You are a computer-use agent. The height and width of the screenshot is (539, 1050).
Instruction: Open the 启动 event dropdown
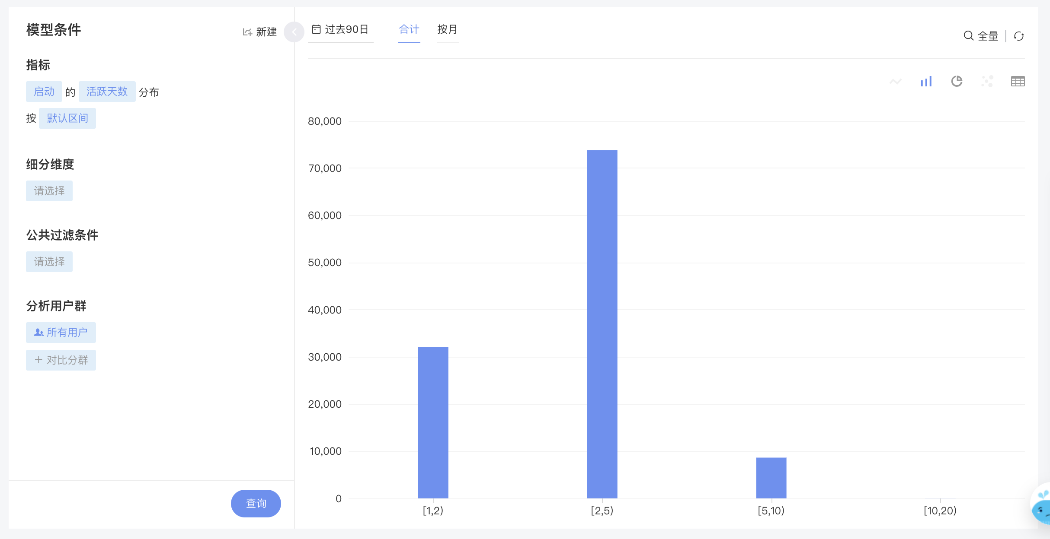tap(44, 92)
